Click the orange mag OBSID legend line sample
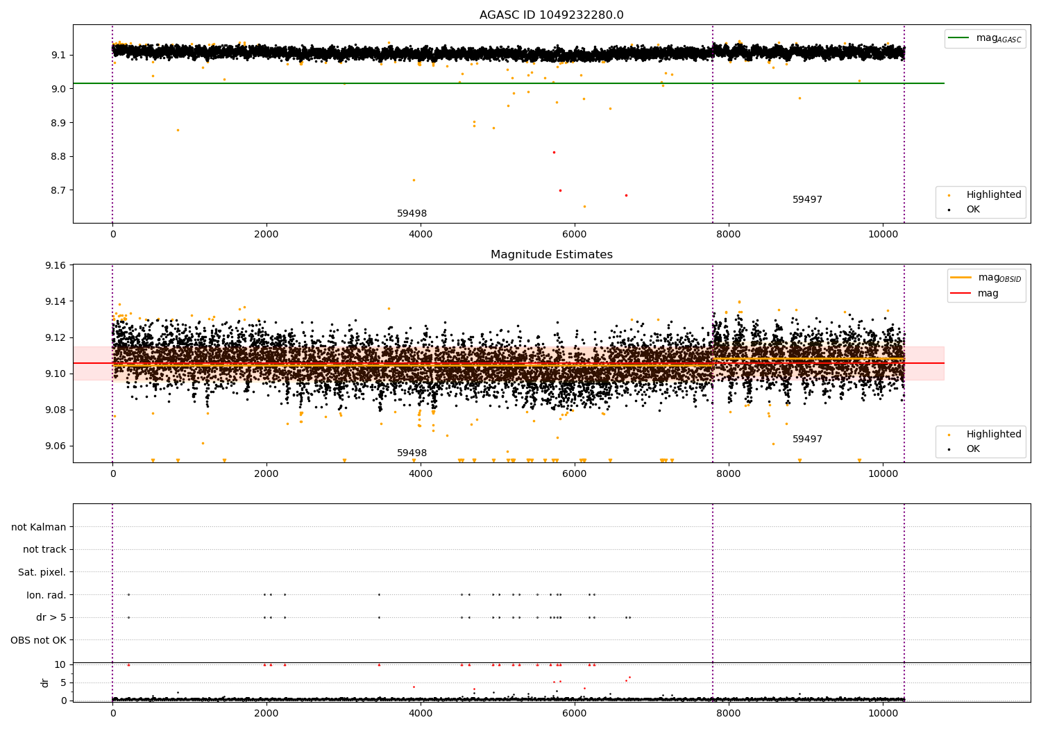Screen dimensions: 1041x729 tap(961, 278)
